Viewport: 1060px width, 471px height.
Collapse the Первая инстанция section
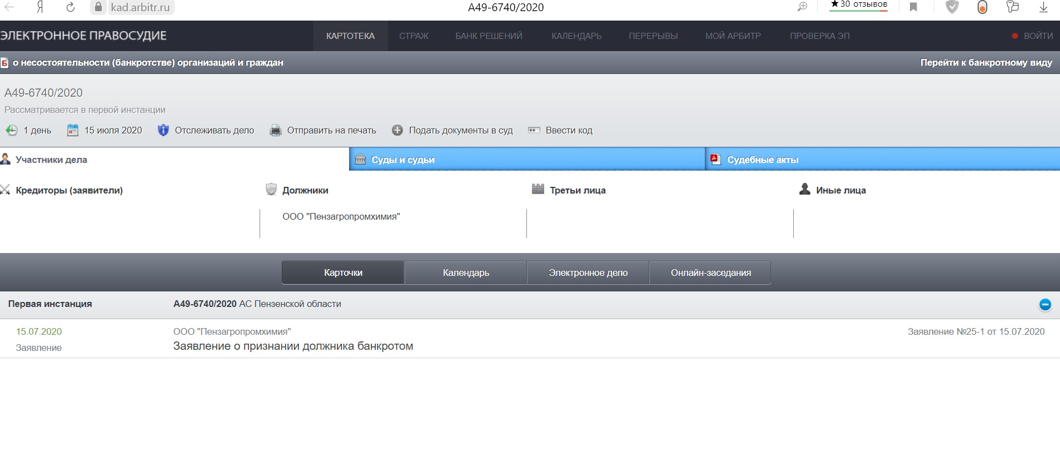1044,305
